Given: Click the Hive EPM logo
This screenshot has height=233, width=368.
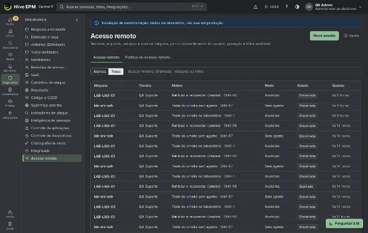Looking at the screenshot, I should click(x=8, y=7).
